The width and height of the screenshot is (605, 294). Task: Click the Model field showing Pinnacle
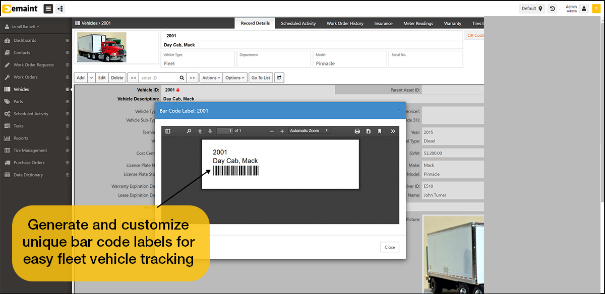[350, 59]
